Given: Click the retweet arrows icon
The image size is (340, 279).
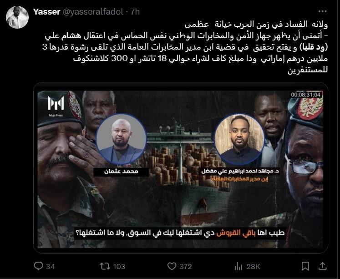Looking at the screenshot, I should (105, 266).
